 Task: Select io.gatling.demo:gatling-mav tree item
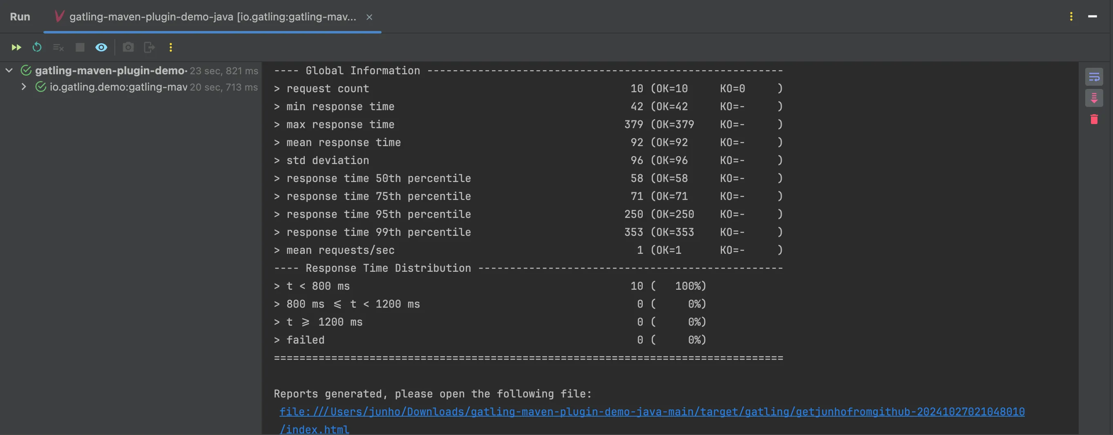(118, 87)
